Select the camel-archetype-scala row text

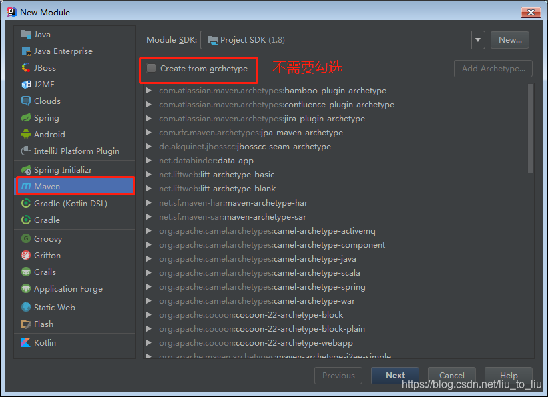260,273
